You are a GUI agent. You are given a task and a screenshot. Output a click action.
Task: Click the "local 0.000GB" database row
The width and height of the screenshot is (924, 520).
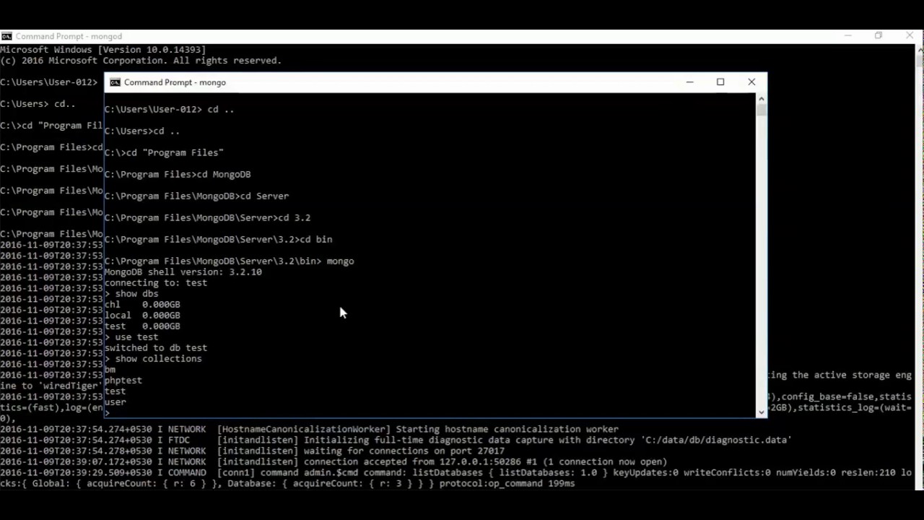[142, 316]
